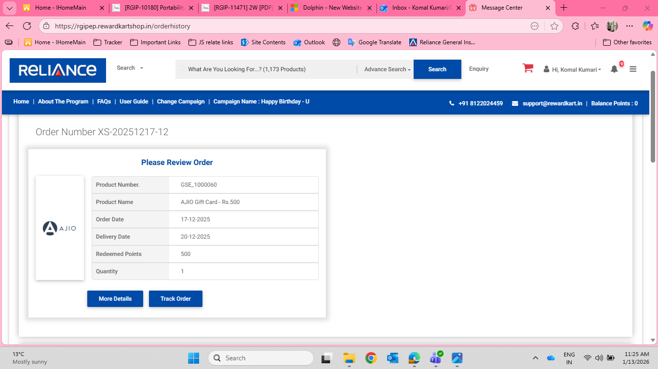Open Edge Settings and more menu
This screenshot has height=369, width=658.
click(x=630, y=26)
